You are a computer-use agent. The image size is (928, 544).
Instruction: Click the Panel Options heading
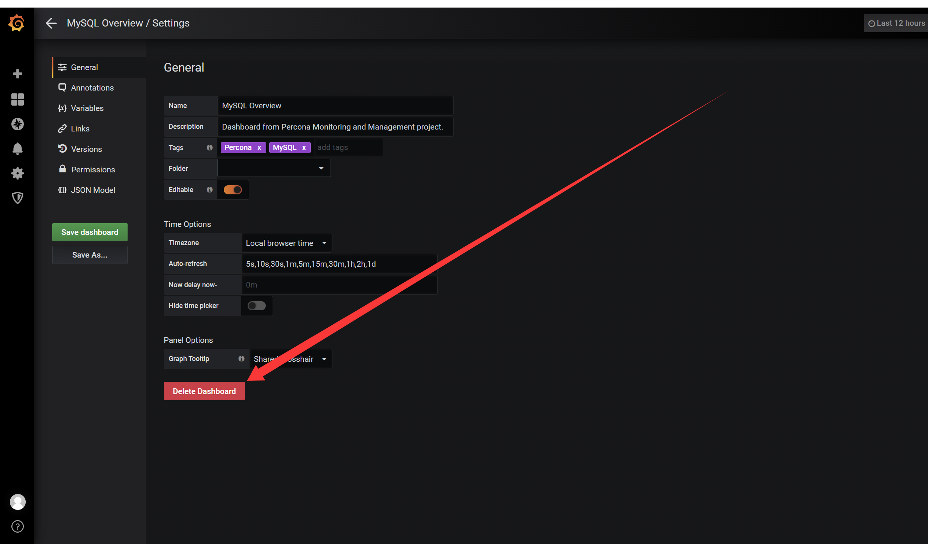[x=188, y=340]
